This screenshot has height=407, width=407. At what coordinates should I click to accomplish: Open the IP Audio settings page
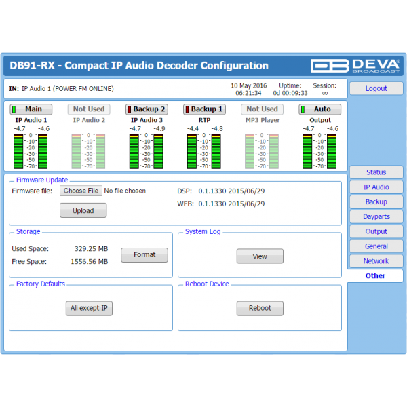376,187
